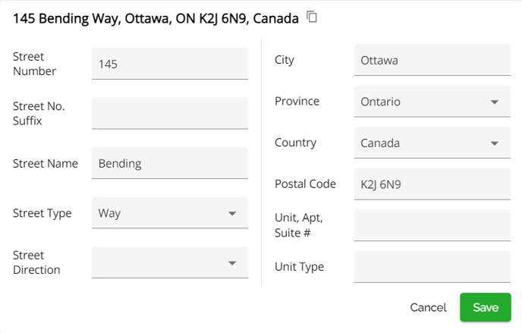Click the Save button
This screenshot has width=522, height=333.
coord(486,307)
